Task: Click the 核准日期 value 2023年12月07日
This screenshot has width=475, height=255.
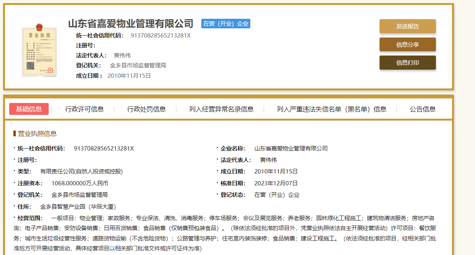Action: (x=276, y=183)
